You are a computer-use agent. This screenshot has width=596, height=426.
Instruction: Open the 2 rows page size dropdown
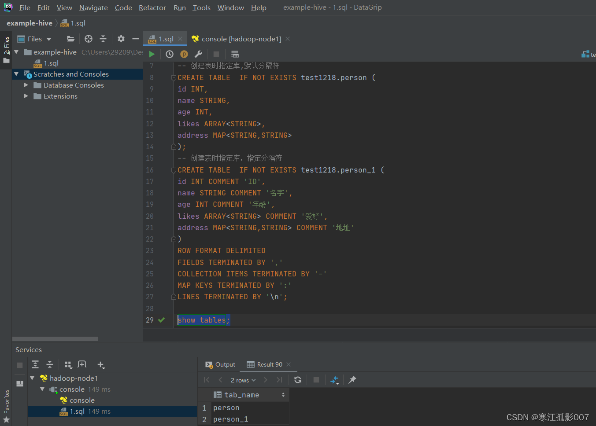coord(243,380)
